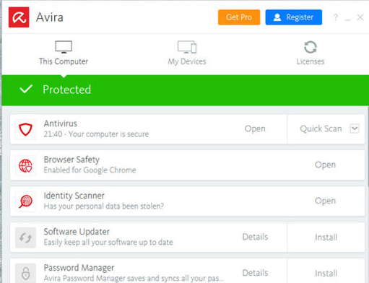The height and width of the screenshot is (283, 369).
Task: Click 'Easily keep all your software up to date'
Action: tap(108, 242)
